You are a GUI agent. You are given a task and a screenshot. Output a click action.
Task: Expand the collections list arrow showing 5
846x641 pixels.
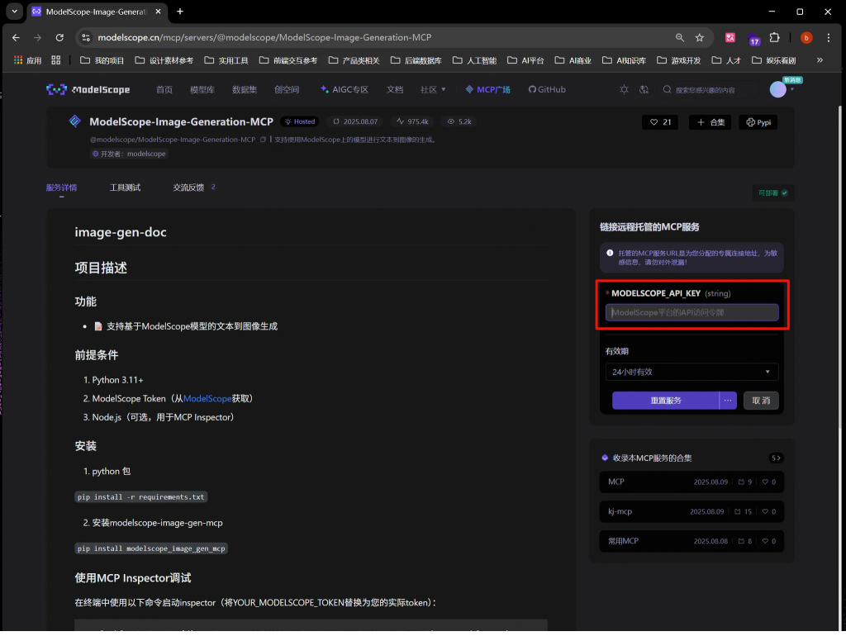pyautogui.click(x=776, y=458)
